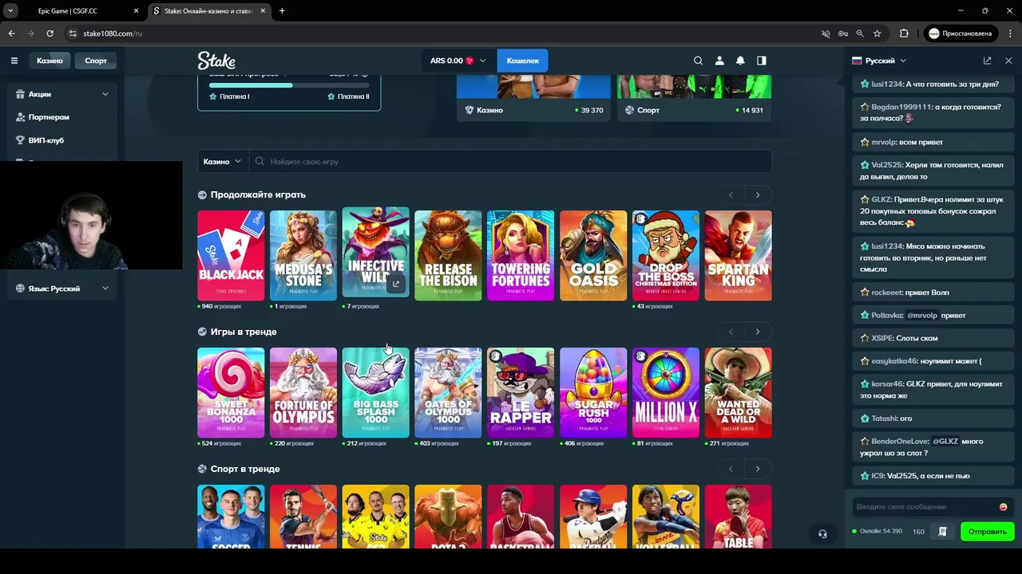
Task: Open the Million X game thumbnail
Action: [x=665, y=392]
